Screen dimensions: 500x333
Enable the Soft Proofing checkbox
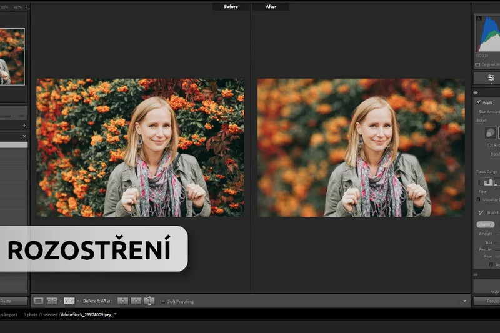[163, 301]
